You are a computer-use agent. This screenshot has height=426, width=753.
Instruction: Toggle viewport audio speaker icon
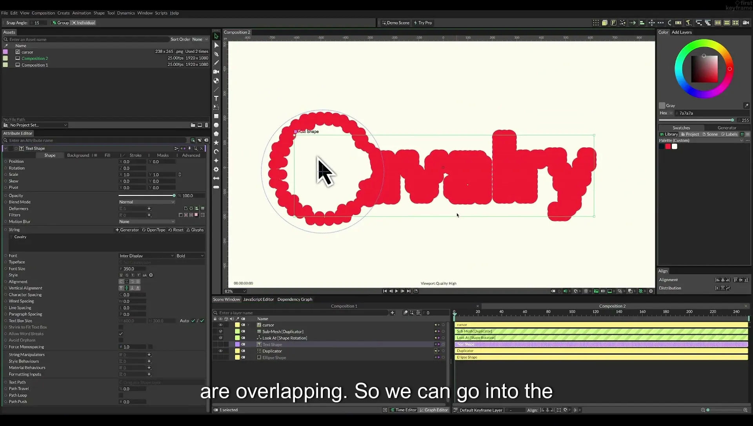[565, 291]
